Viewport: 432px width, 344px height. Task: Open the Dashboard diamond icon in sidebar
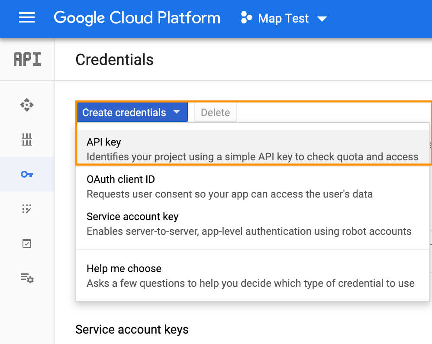coord(27,105)
